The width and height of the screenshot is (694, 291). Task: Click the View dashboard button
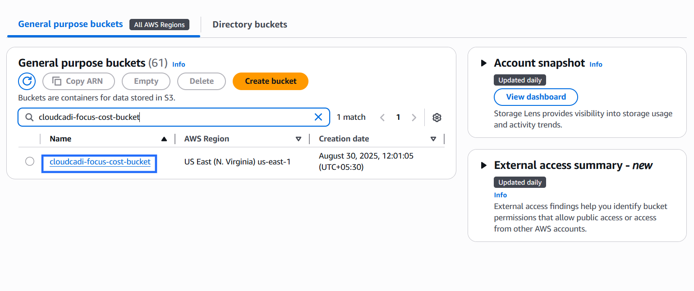(536, 97)
